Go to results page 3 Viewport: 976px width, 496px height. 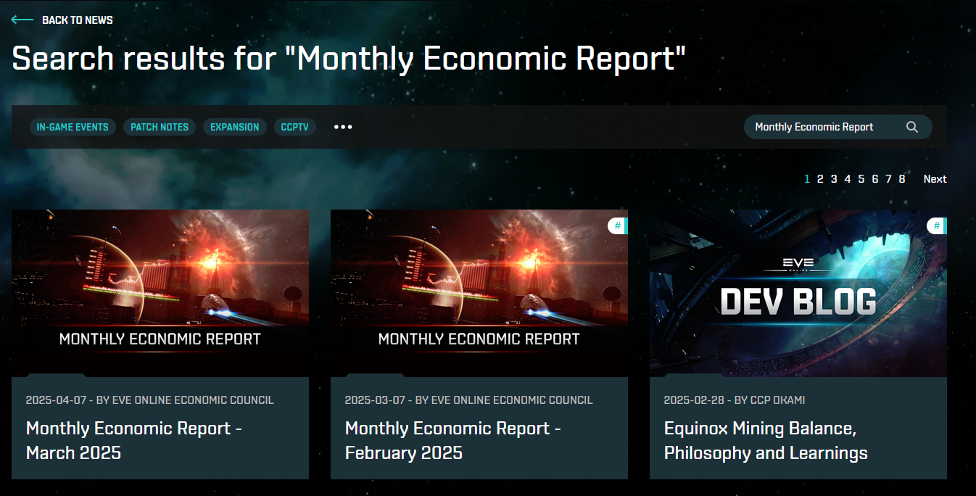click(x=834, y=179)
